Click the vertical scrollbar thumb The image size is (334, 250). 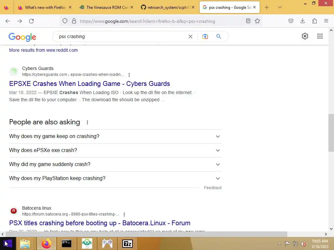click(x=331, y=133)
